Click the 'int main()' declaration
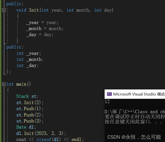The image size is (165, 142). pyautogui.click(x=18, y=84)
